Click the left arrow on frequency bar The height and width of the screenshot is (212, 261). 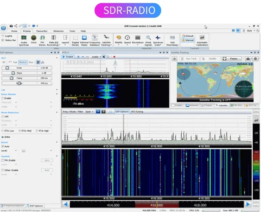[65, 204]
